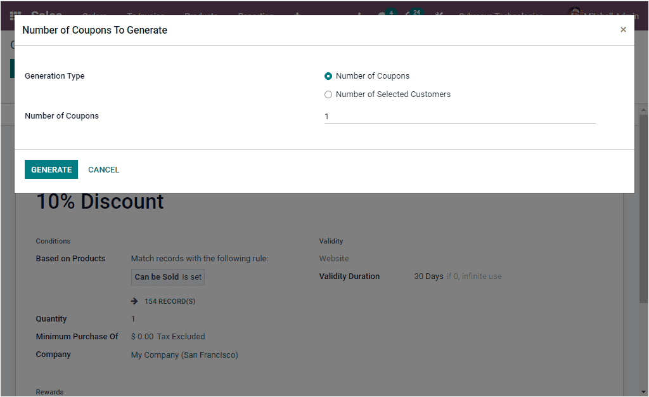Choose Number of Selected Customers option
Screen dimensions: 649x397
[x=328, y=94]
